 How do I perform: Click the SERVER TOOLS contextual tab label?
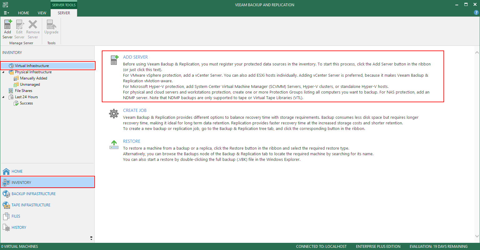click(64, 5)
